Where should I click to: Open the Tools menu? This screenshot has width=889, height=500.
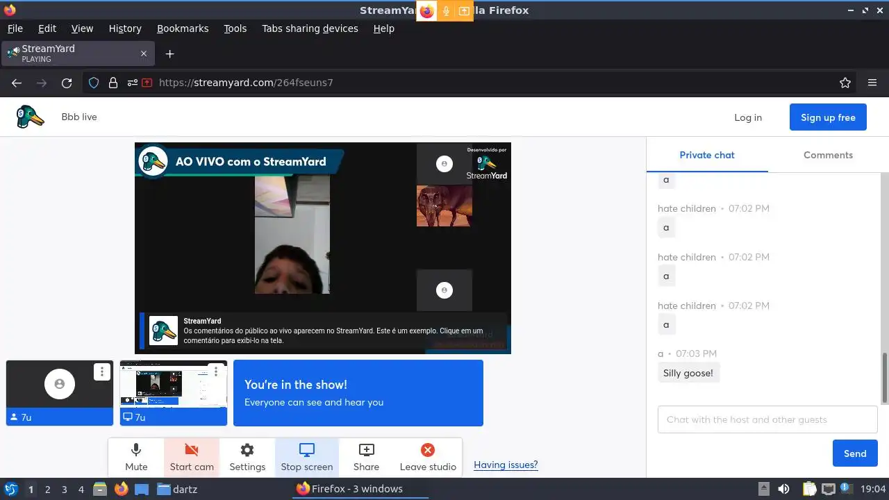(235, 28)
